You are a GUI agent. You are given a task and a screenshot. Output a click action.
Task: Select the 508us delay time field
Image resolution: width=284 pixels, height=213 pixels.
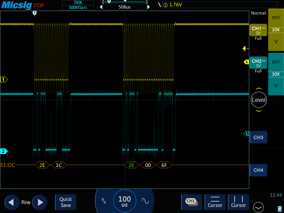coord(125,7)
